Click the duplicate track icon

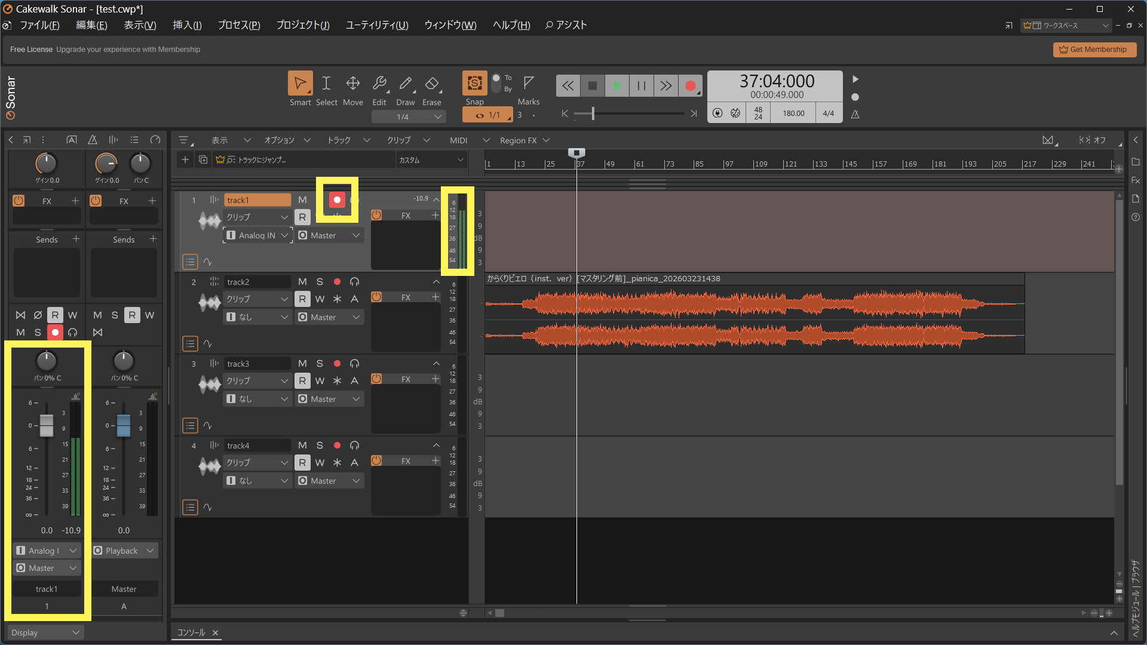click(203, 159)
